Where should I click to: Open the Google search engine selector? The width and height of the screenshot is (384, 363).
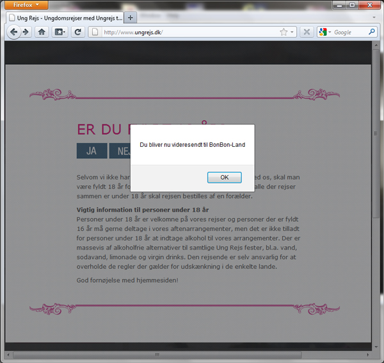[325, 32]
